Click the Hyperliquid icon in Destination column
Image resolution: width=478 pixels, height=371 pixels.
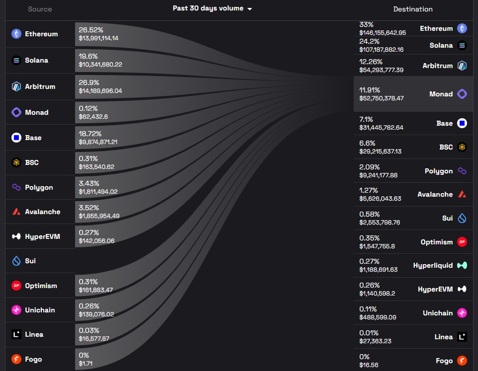pyautogui.click(x=462, y=265)
